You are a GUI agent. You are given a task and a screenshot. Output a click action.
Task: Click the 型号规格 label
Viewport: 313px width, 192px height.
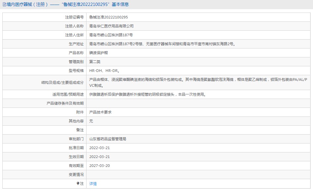[x=76, y=71]
